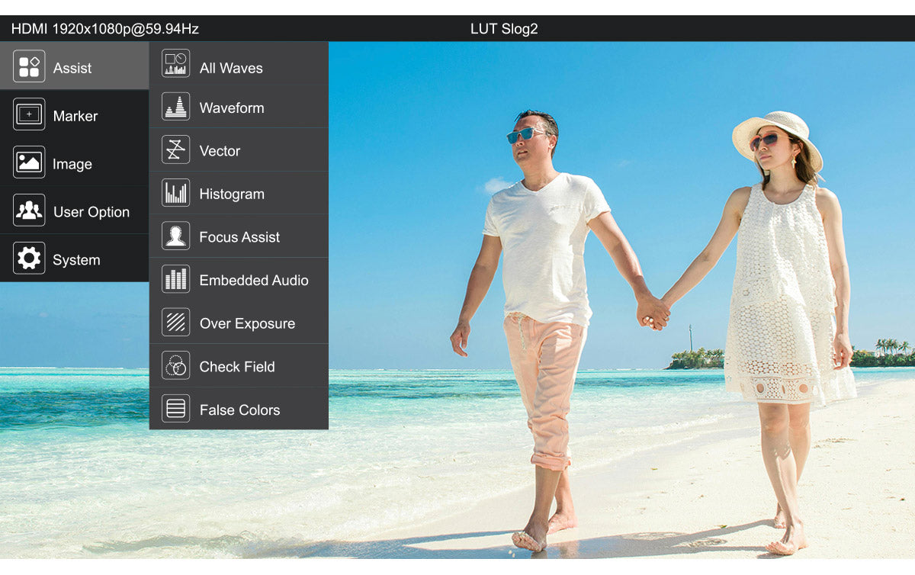This screenshot has width=915, height=575.
Task: Click the Image picture icon
Action: pyautogui.click(x=29, y=163)
